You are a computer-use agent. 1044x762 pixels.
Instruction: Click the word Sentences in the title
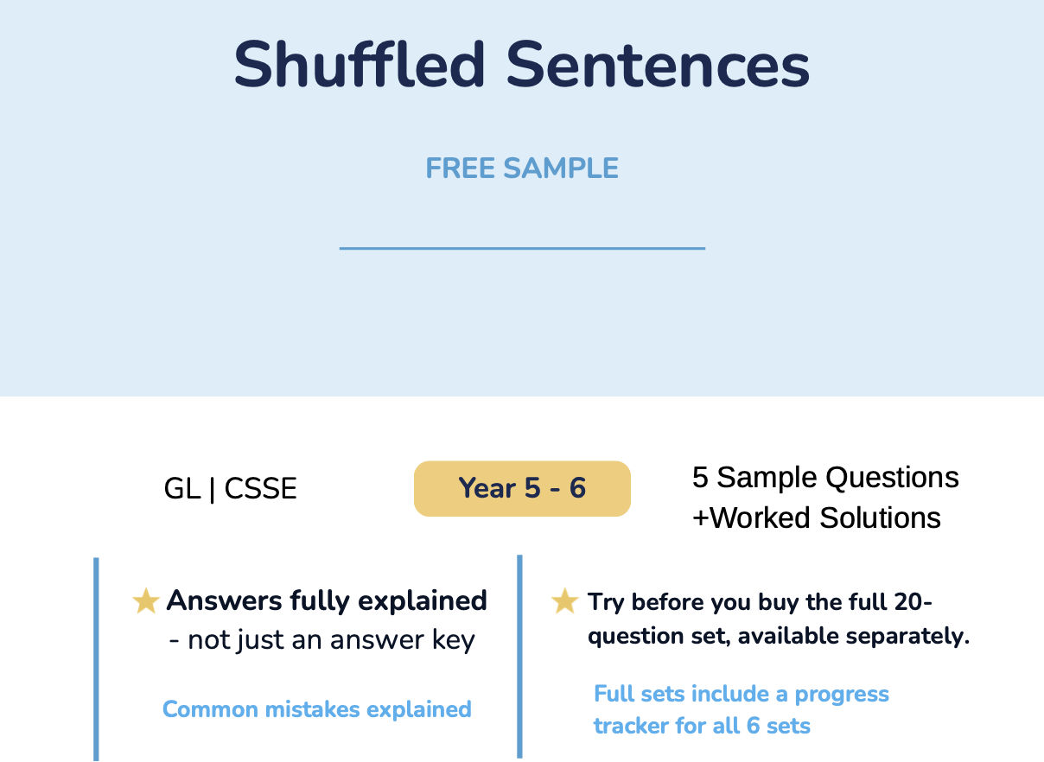(659, 65)
